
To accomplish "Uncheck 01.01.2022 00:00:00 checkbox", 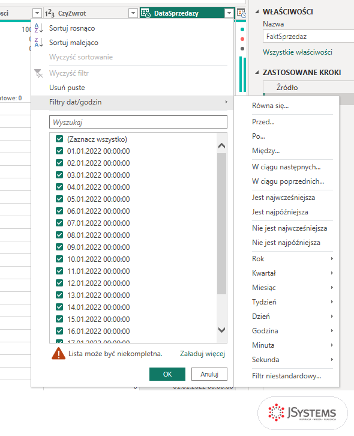I will [59, 151].
